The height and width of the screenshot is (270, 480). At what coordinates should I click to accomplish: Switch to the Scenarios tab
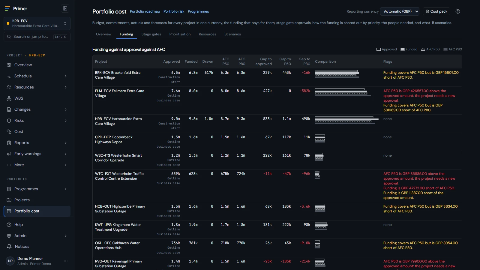click(232, 34)
